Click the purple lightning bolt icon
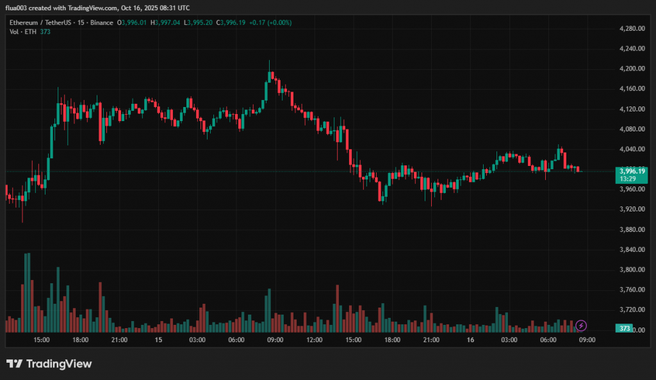 (x=581, y=326)
